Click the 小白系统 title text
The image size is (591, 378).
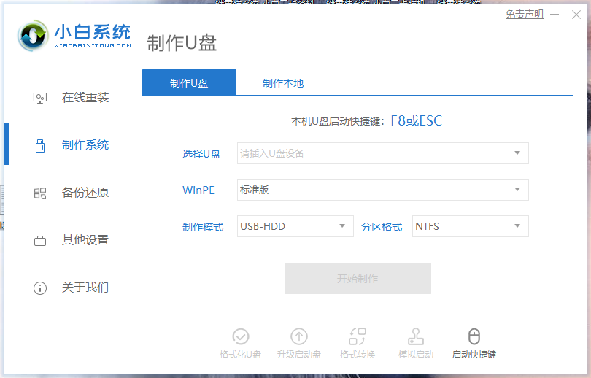(93, 31)
